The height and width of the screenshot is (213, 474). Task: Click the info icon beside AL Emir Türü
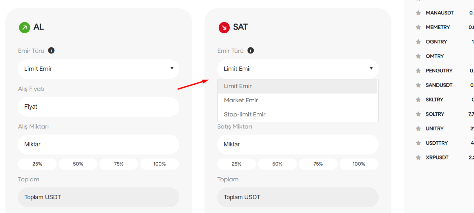click(51, 50)
